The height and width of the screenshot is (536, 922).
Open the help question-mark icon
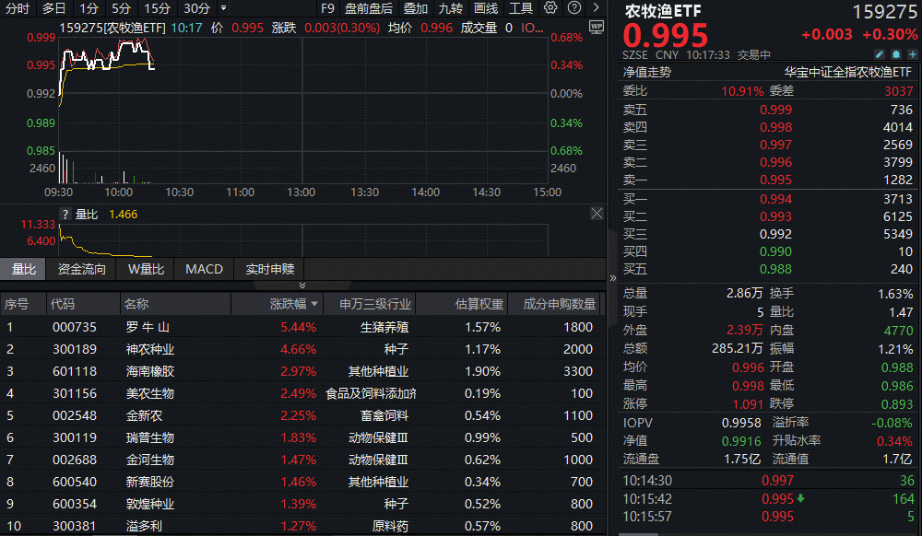coord(573,7)
